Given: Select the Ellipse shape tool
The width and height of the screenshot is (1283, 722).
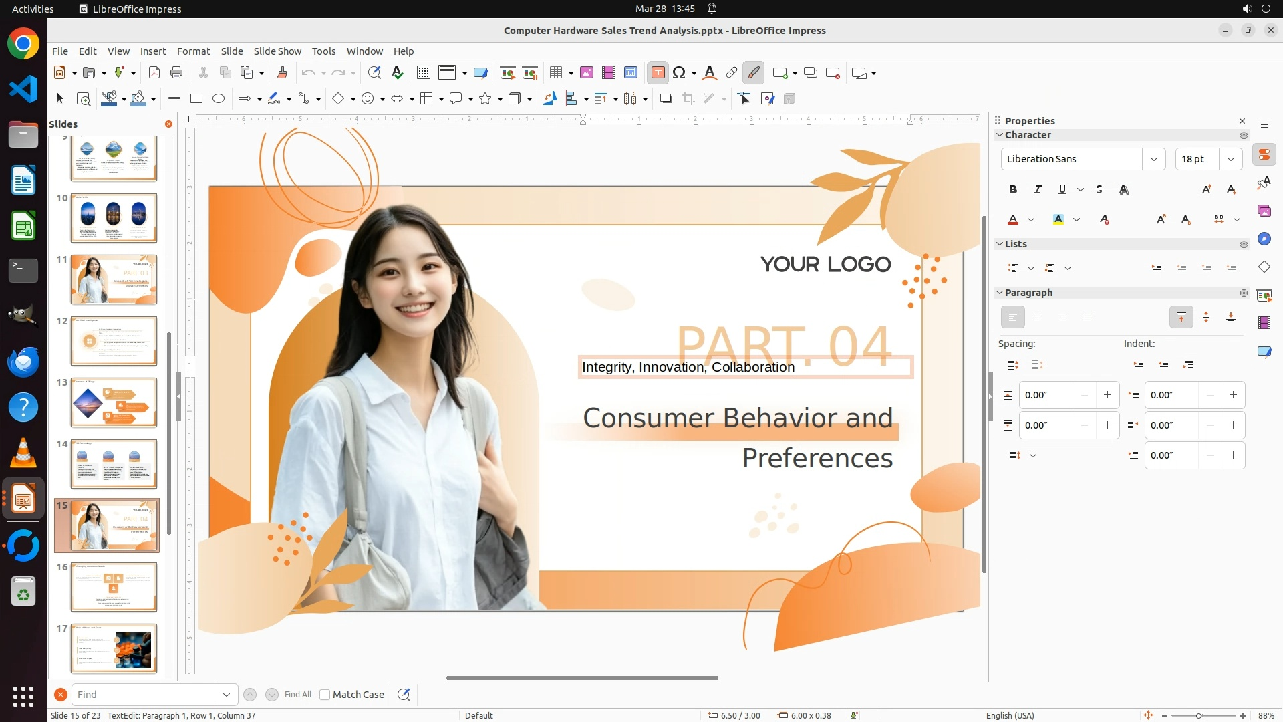Looking at the screenshot, I should tap(218, 99).
